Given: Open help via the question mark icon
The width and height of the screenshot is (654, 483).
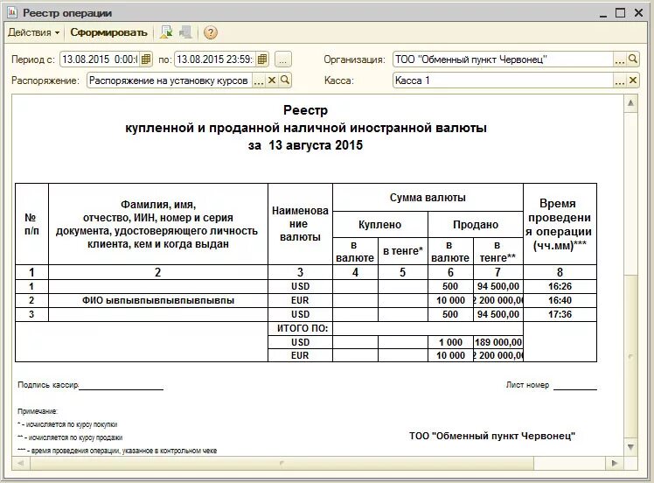Looking at the screenshot, I should point(211,32).
